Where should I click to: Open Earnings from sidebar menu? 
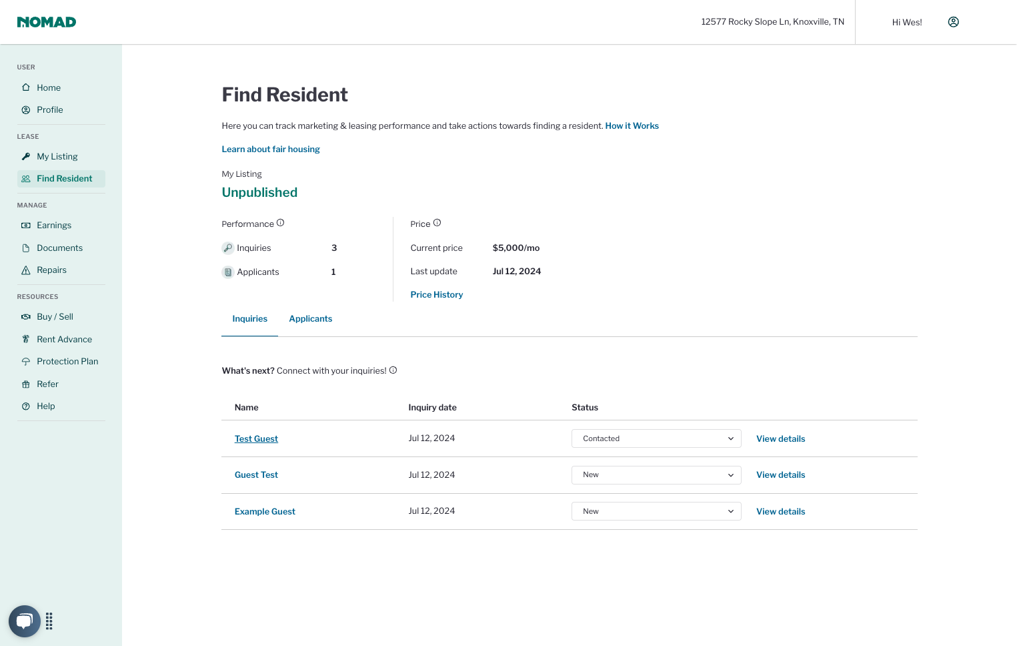tap(54, 226)
